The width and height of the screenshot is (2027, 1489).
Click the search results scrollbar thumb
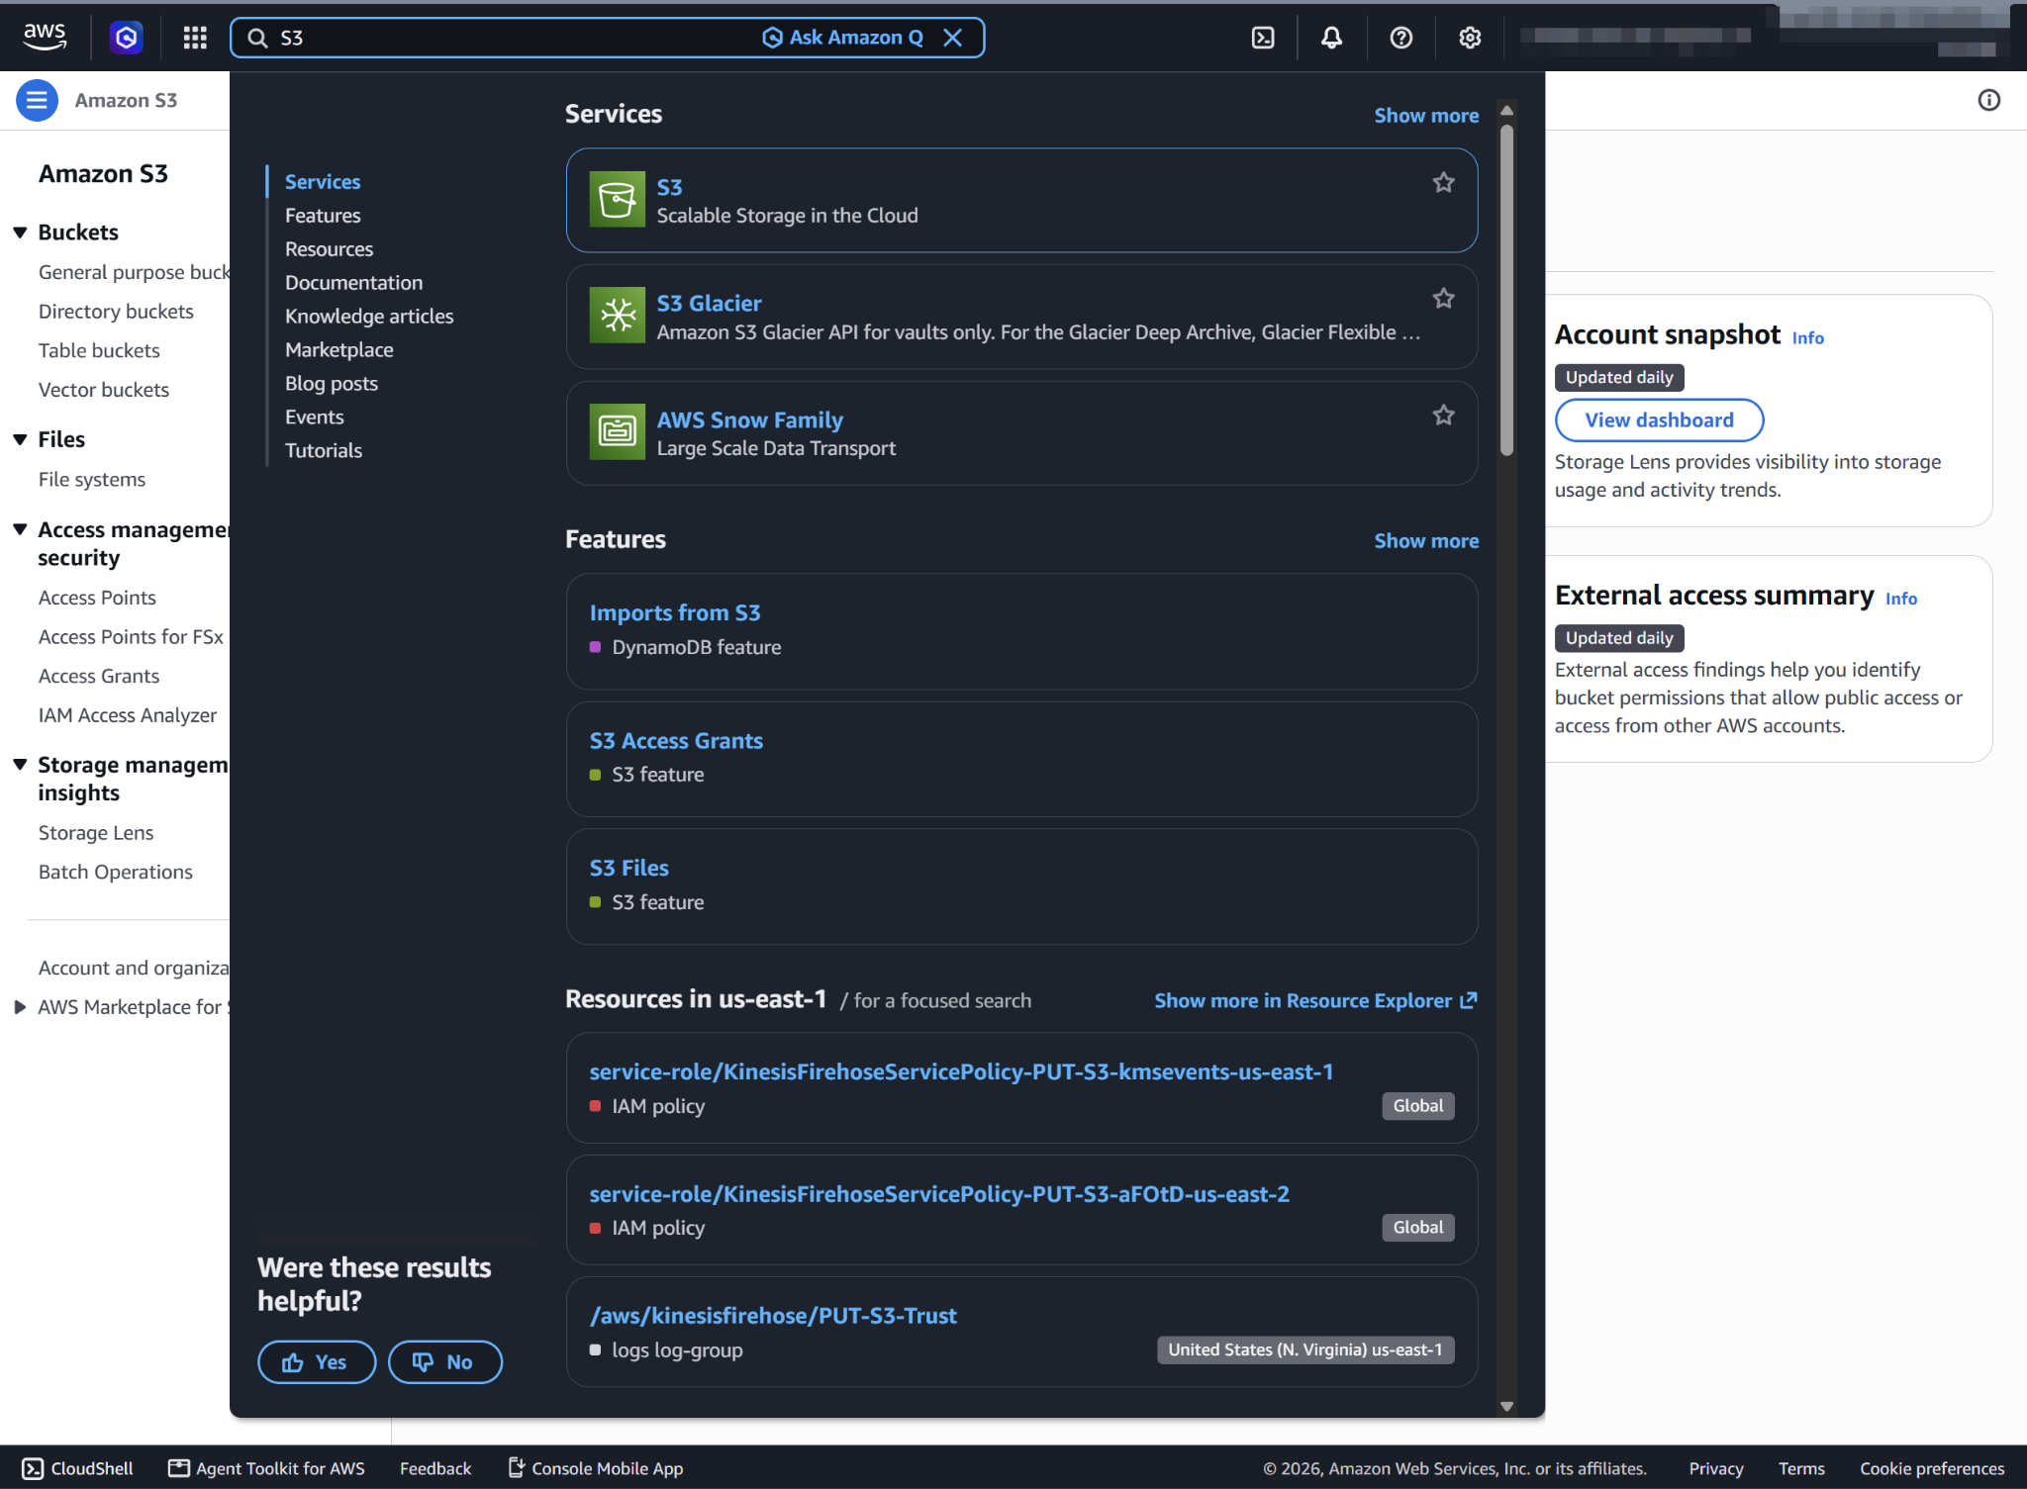pyautogui.click(x=1506, y=290)
